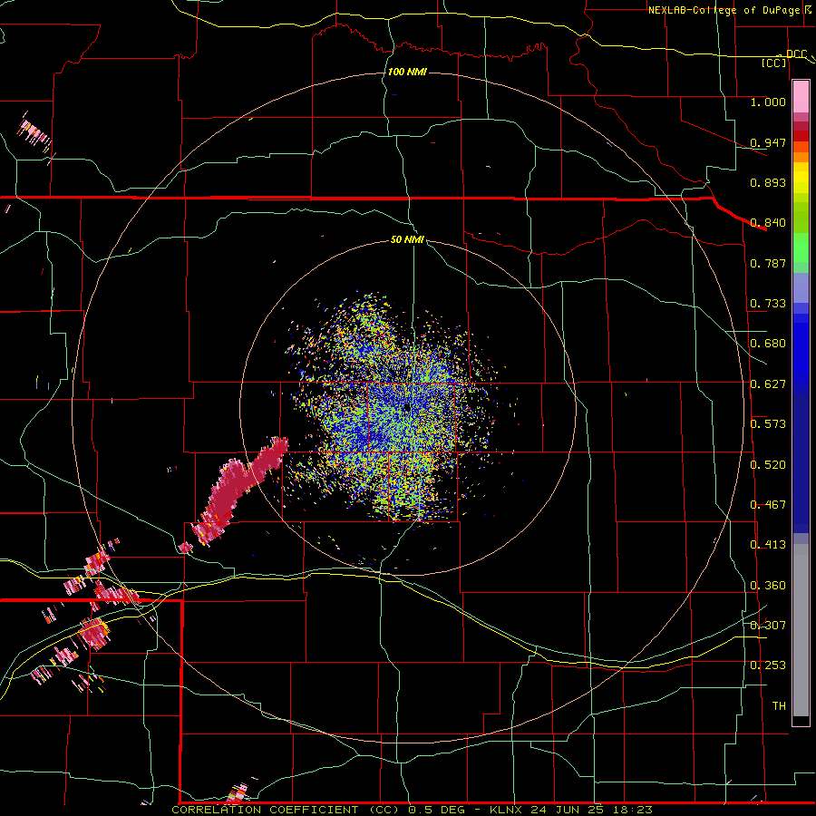The image size is (816, 816).
Task: Click the 0.413 legend value
Action: (768, 545)
